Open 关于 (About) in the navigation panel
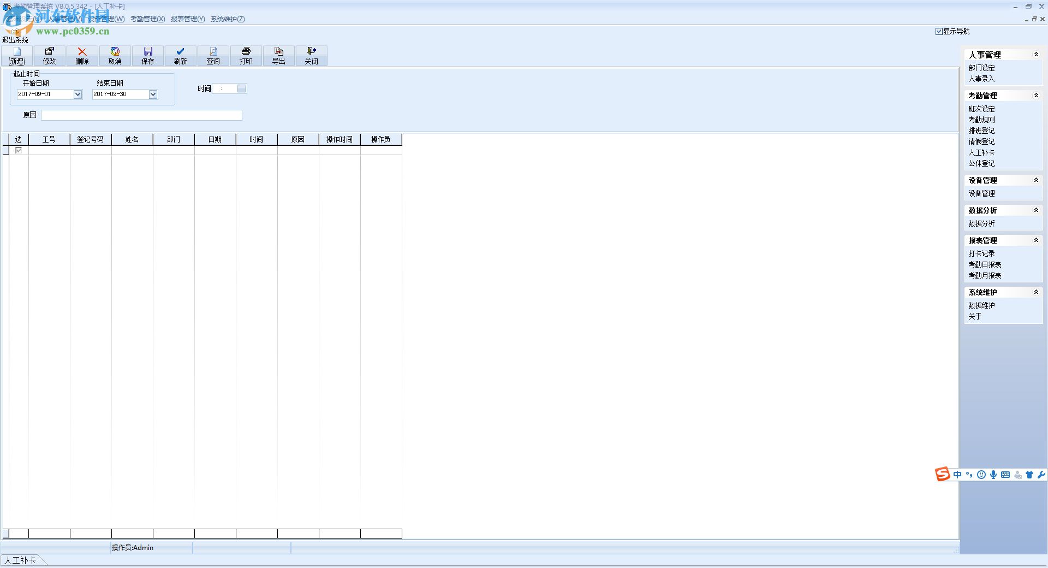The image size is (1048, 568). [975, 317]
